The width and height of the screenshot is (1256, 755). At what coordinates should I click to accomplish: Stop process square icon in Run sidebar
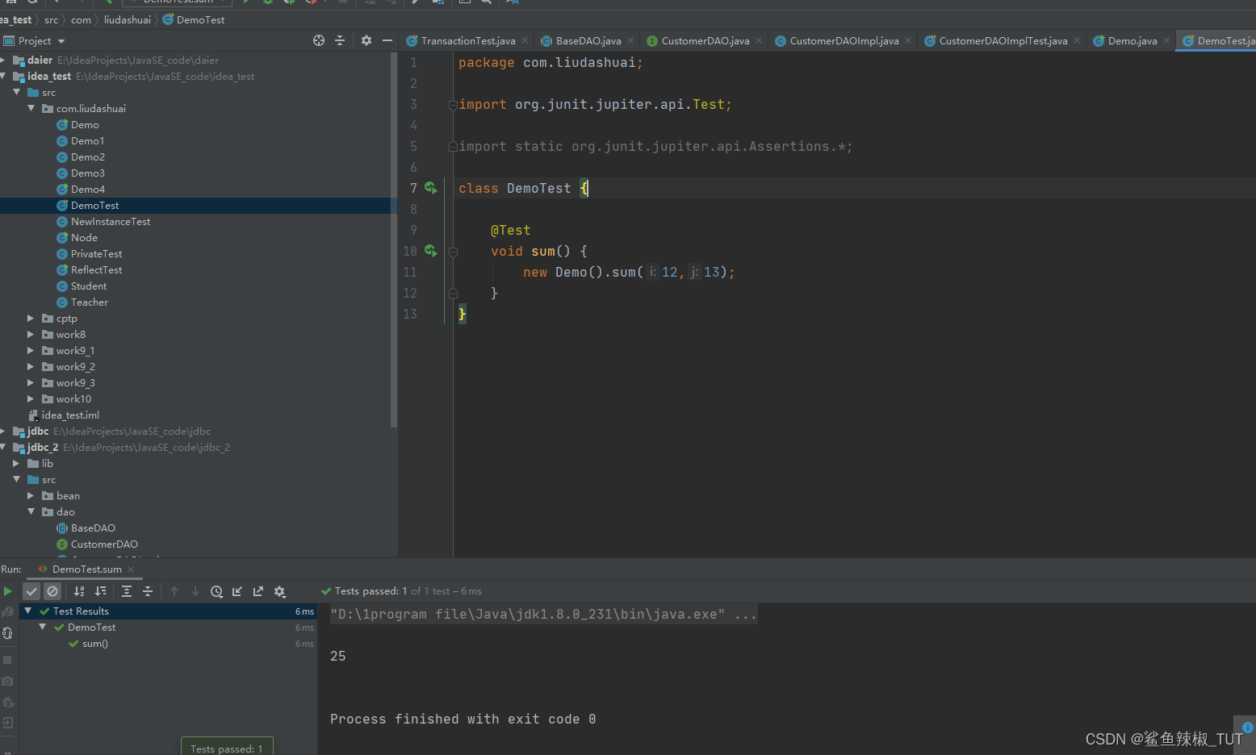click(x=7, y=660)
